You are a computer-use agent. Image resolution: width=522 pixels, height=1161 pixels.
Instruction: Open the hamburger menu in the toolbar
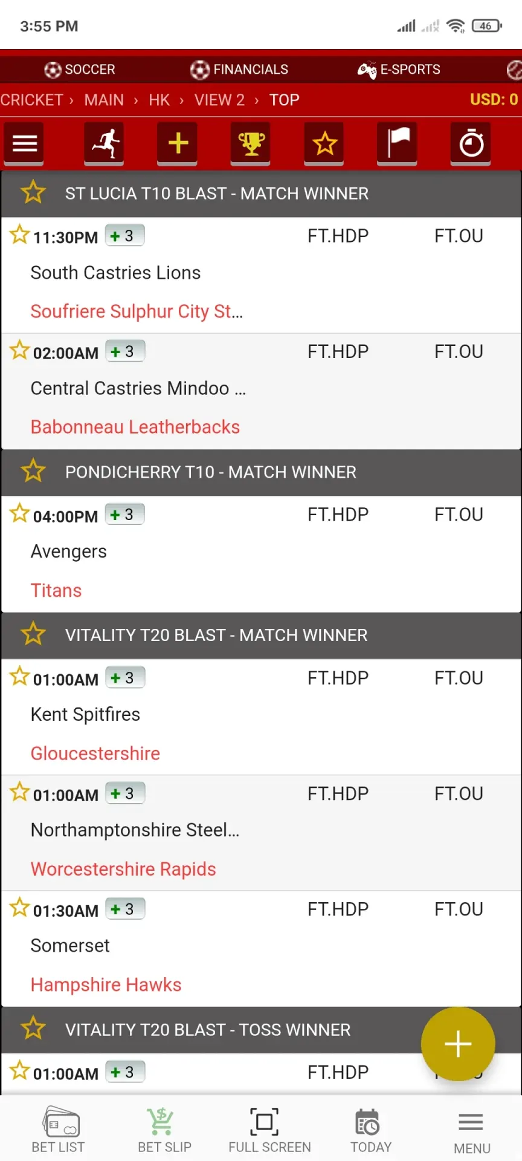coord(24,144)
